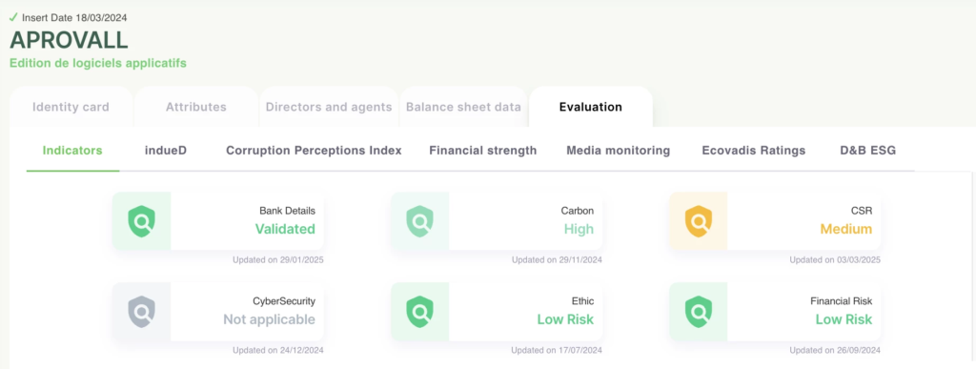The height and width of the screenshot is (369, 976).
Task: Open the Media monitoring sub-tab
Action: coord(618,151)
